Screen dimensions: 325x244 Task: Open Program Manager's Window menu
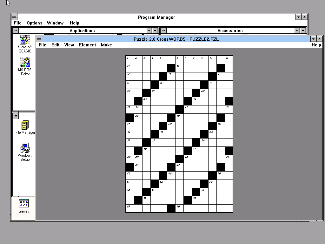[55, 23]
